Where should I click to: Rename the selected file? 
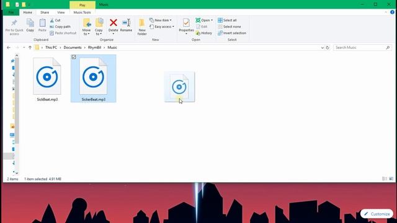click(126, 25)
